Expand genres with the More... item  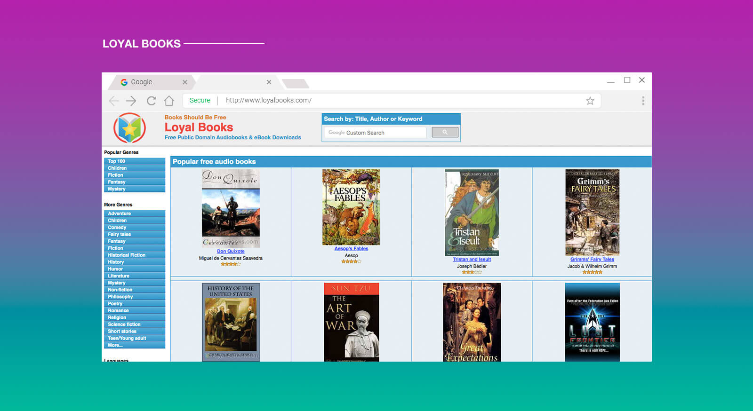click(134, 345)
